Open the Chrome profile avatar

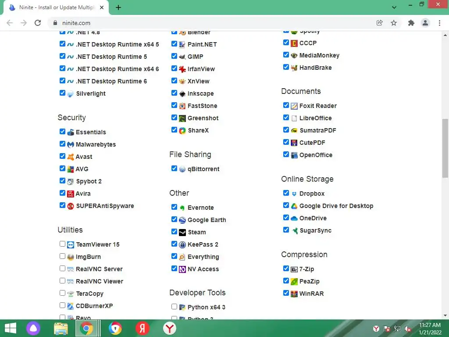click(x=425, y=23)
